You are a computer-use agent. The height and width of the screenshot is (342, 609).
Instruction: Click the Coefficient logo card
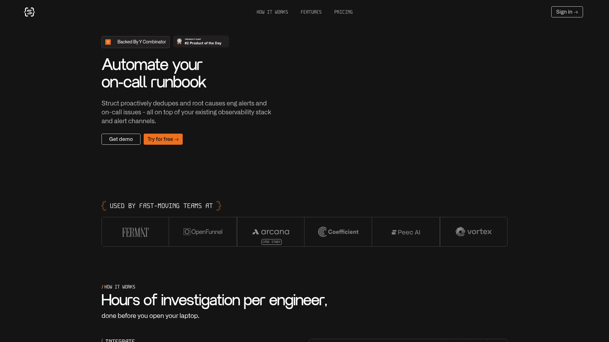coord(338,232)
